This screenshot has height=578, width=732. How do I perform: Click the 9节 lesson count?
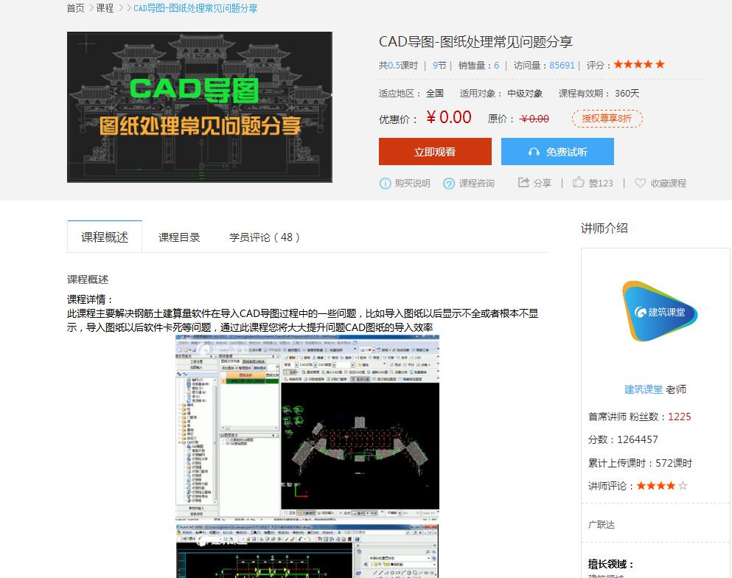point(440,66)
